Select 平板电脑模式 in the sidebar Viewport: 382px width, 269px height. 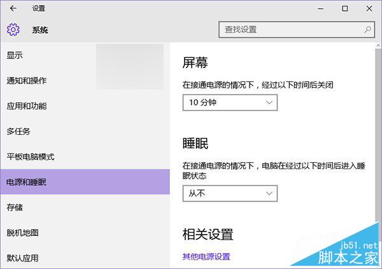coord(31,157)
